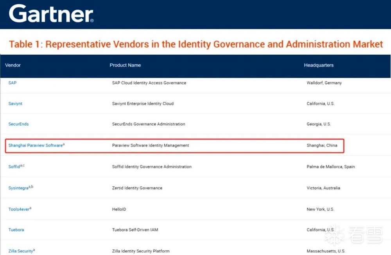Click 'Zertid Identity Governance' cell

137,188
